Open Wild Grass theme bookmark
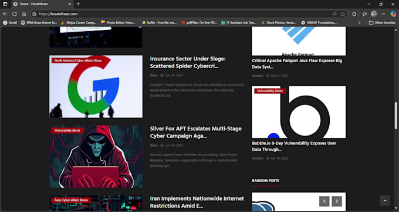399x212 pixels. coord(39,23)
